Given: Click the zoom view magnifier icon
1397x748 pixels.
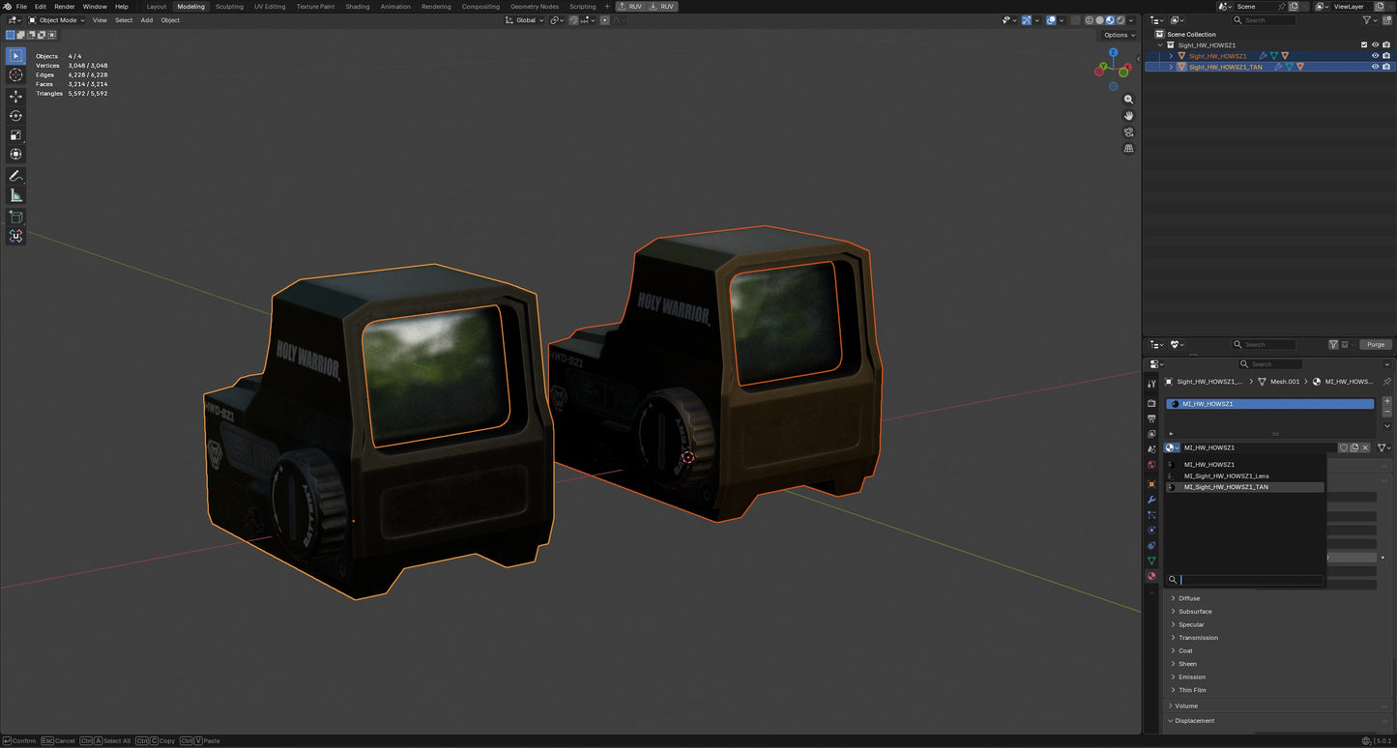Looking at the screenshot, I should 1128,100.
